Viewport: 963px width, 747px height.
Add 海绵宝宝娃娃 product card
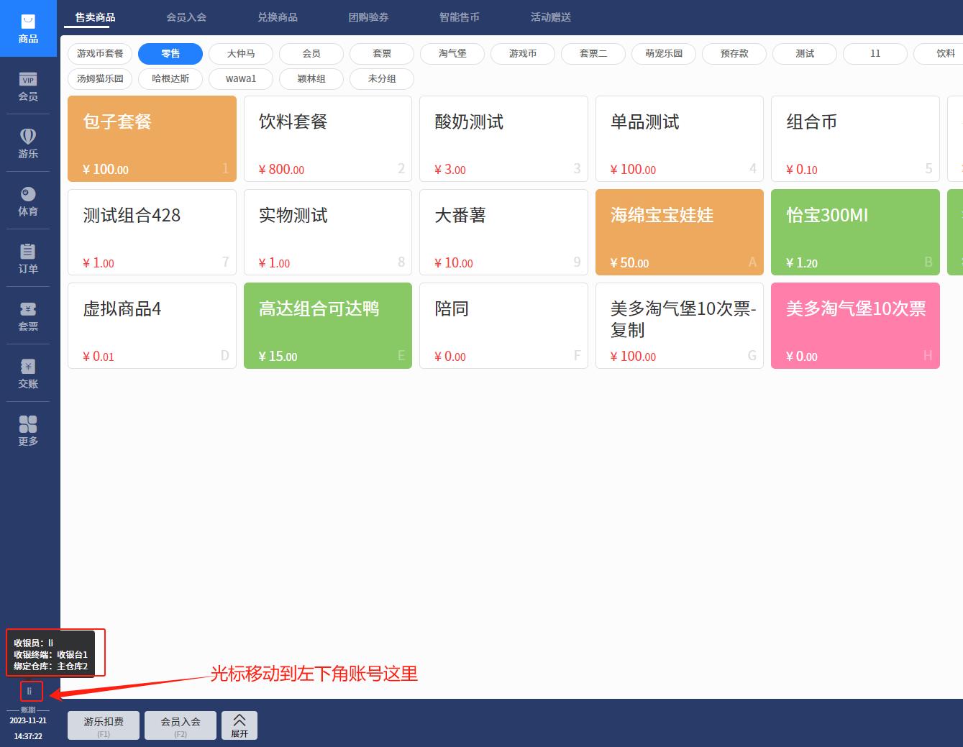pos(680,232)
